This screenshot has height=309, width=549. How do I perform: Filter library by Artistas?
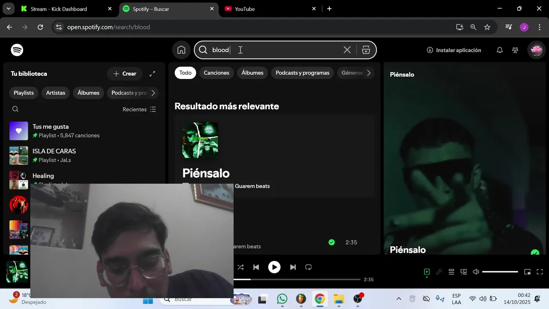coord(56,93)
